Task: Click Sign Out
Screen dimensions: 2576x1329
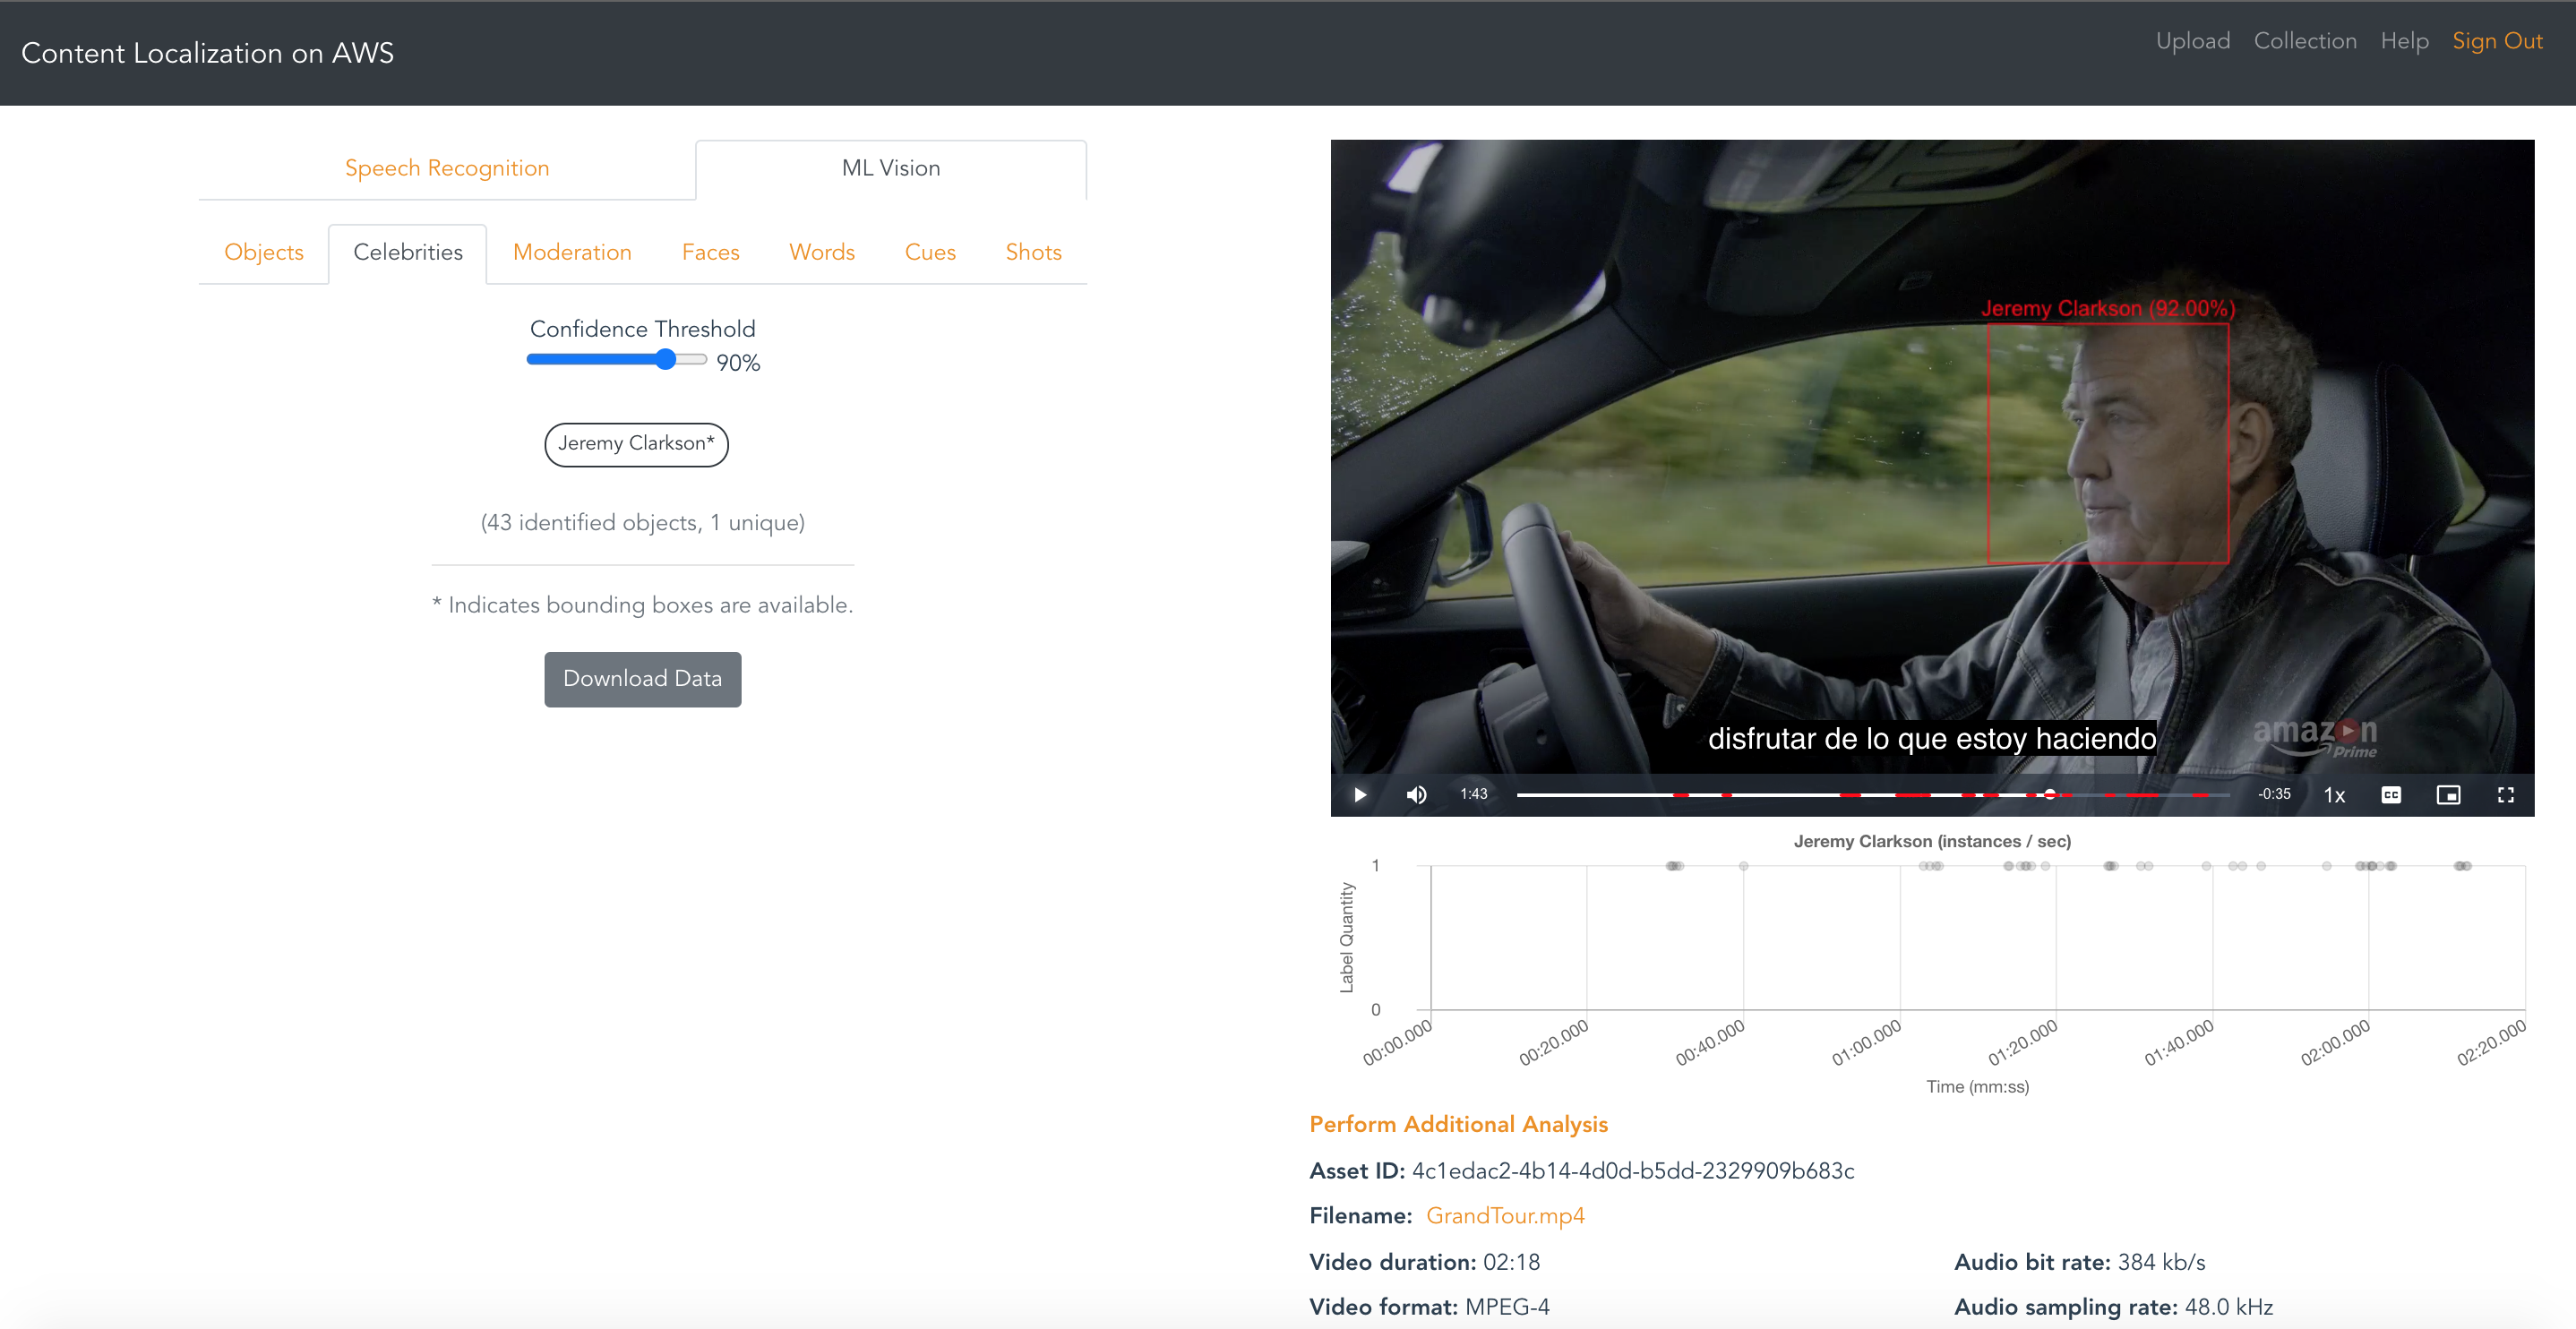Action: [2497, 41]
